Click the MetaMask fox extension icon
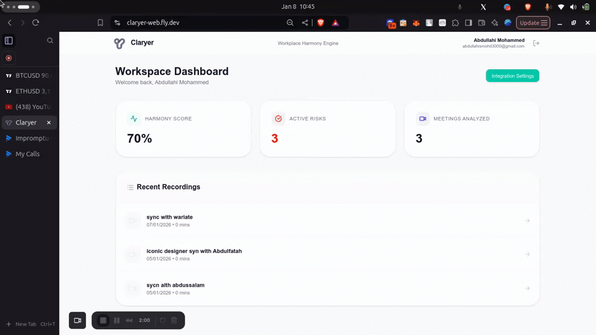This screenshot has height=335, width=596. [416, 23]
